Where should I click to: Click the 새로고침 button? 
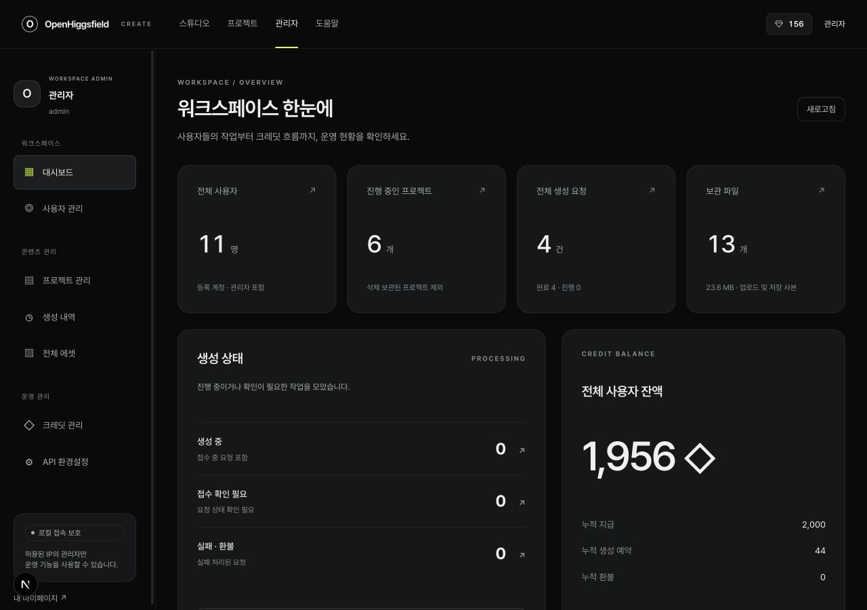pyautogui.click(x=821, y=109)
